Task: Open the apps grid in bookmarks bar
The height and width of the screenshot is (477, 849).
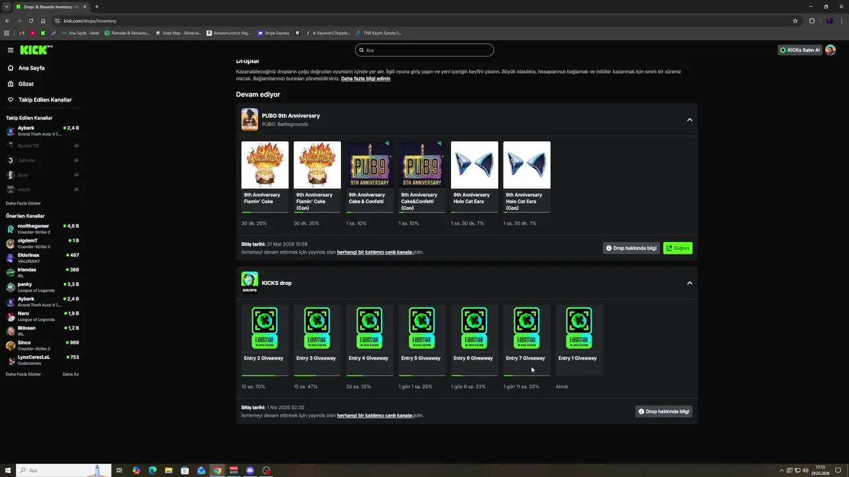Action: pyautogui.click(x=7, y=32)
